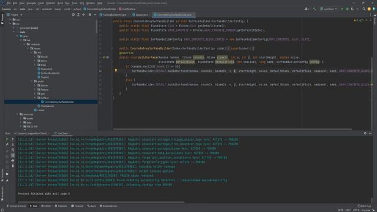Click the clear all trash icon in console
The width and height of the screenshot is (377, 212).
click(x=13, y=166)
